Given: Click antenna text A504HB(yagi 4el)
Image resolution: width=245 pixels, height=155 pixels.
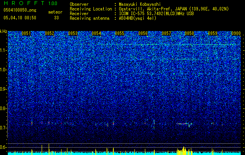Looking at the screenshot, I should click(x=137, y=18).
